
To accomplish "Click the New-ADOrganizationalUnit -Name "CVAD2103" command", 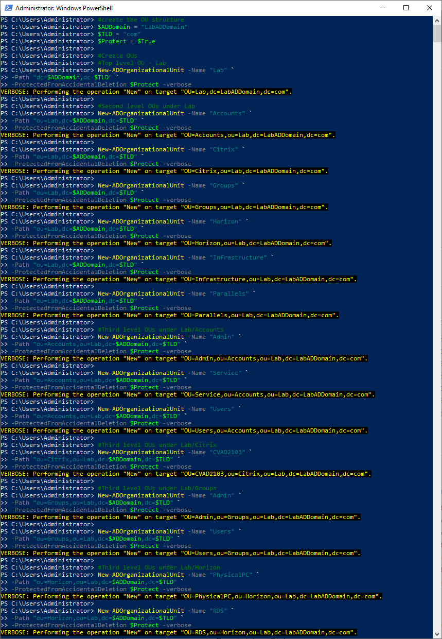I will 175,452.
